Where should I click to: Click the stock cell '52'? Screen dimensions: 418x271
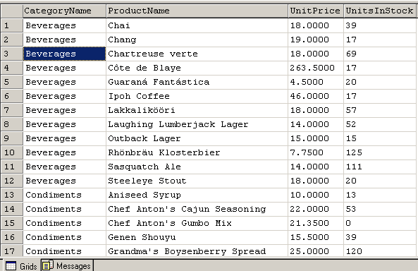380,124
